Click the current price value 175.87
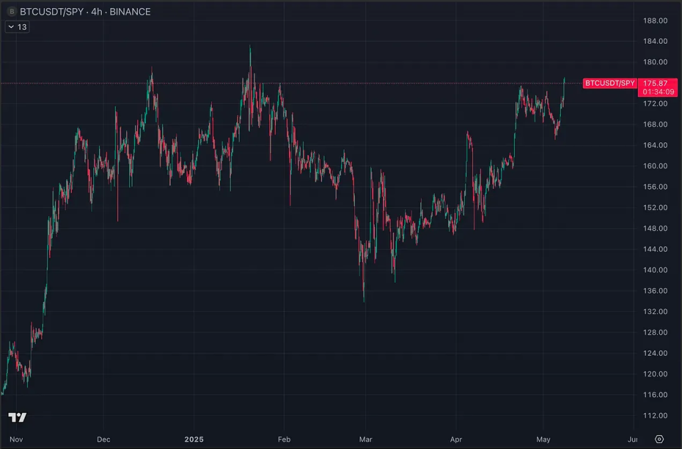 [x=655, y=83]
